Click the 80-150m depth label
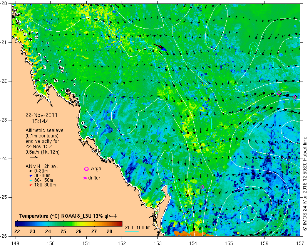 click(44, 180)
